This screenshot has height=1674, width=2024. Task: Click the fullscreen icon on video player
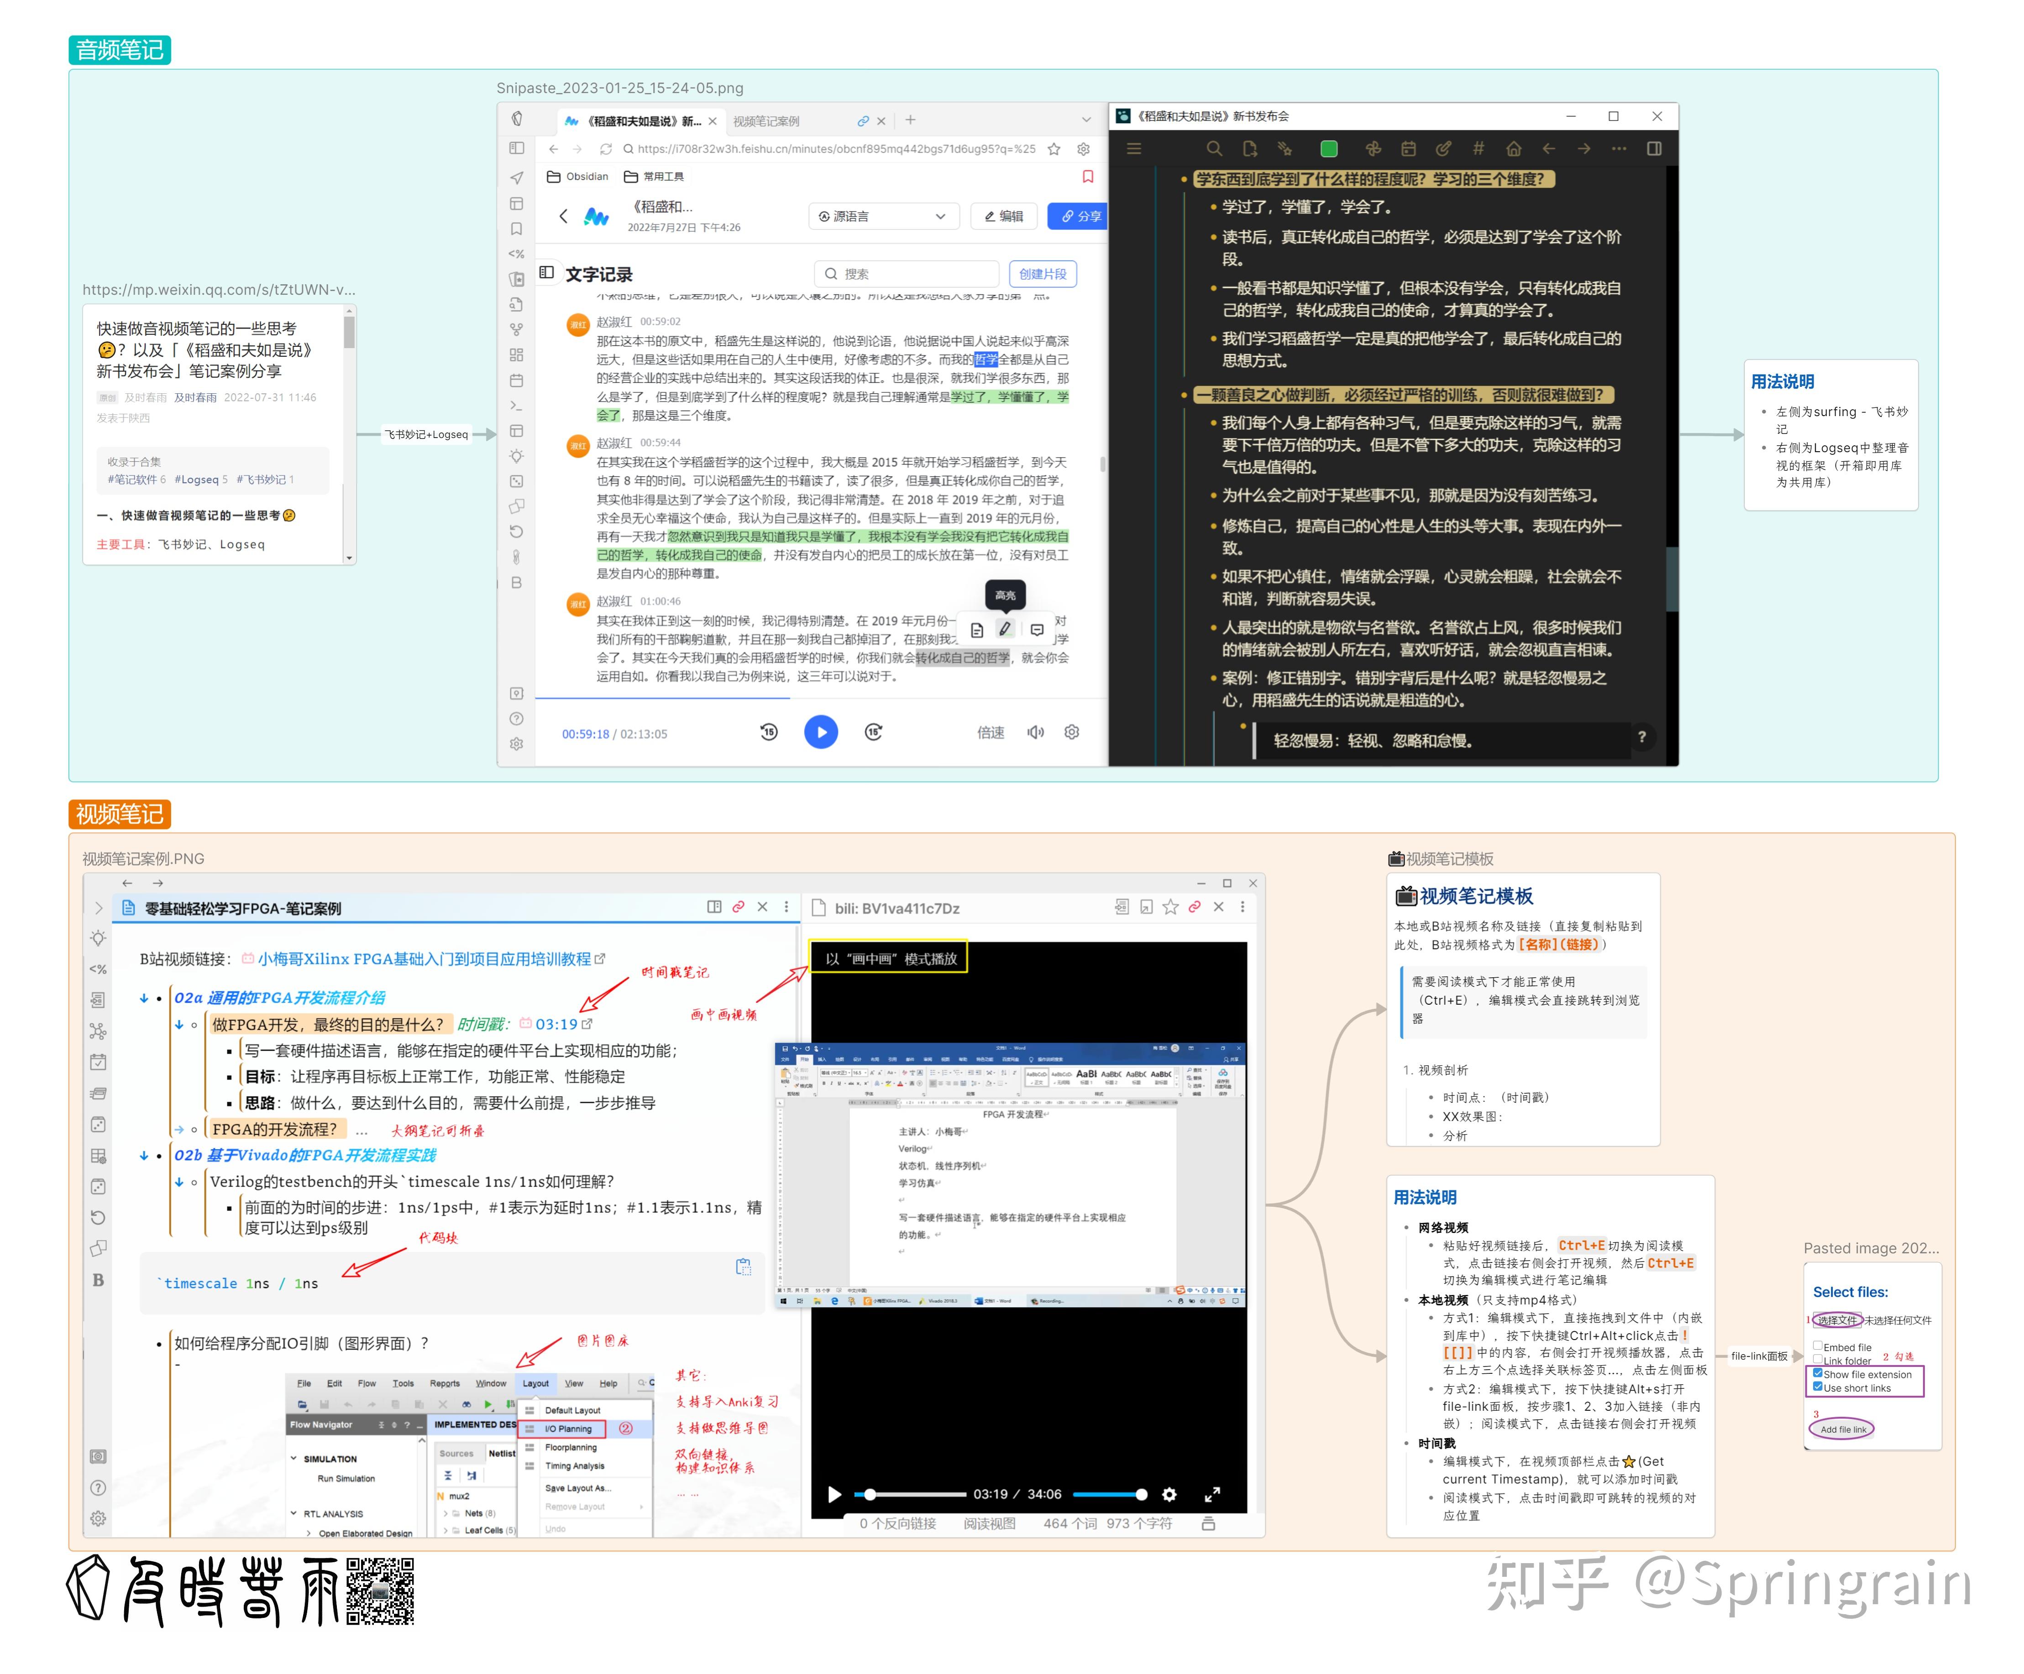coord(1211,1494)
